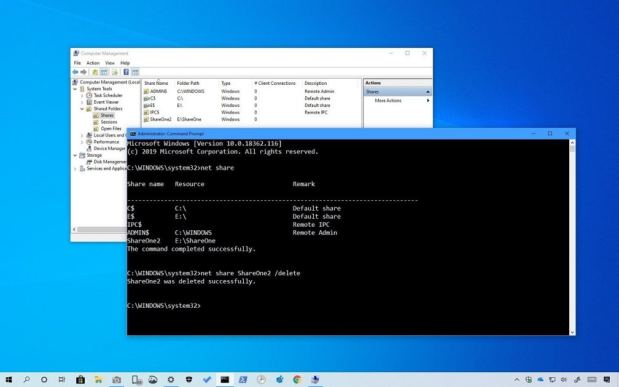This screenshot has width=619, height=387.
Task: Expand the Task Scheduler tree node
Action: (x=82, y=96)
